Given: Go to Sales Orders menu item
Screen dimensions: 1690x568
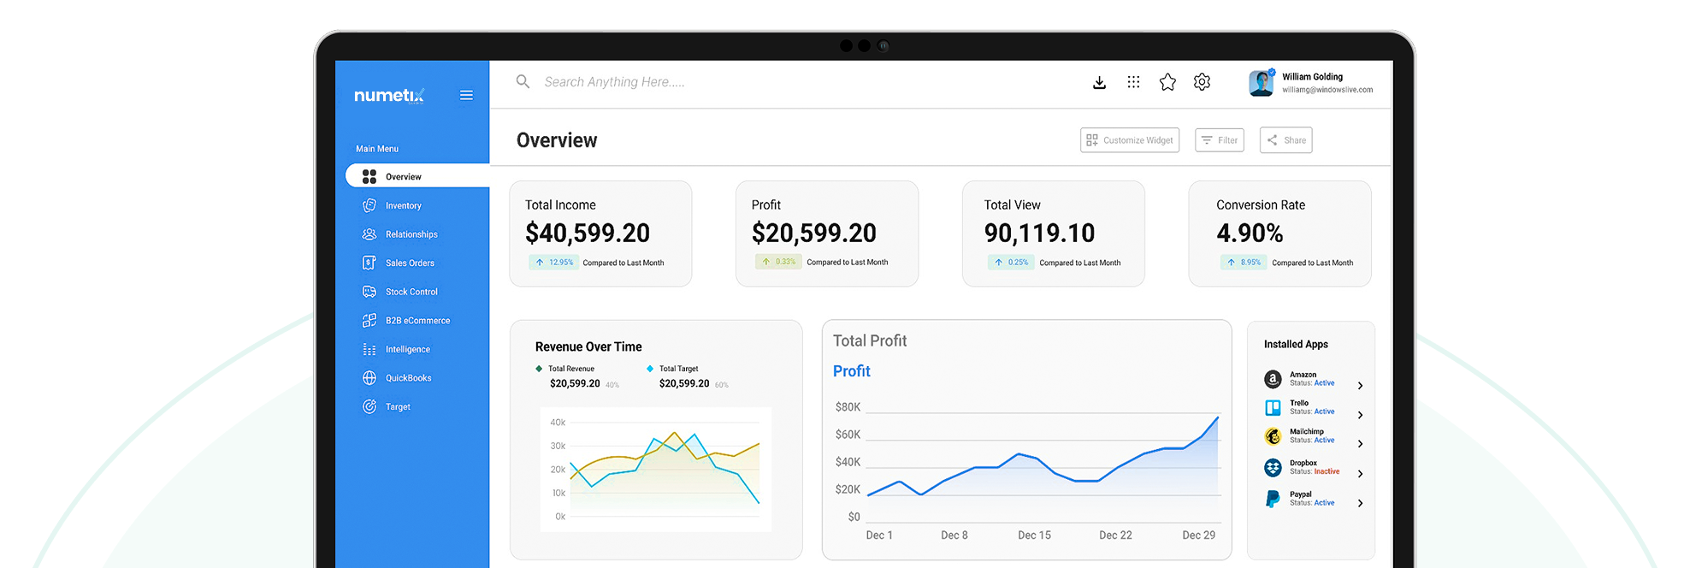Looking at the screenshot, I should point(409,263).
